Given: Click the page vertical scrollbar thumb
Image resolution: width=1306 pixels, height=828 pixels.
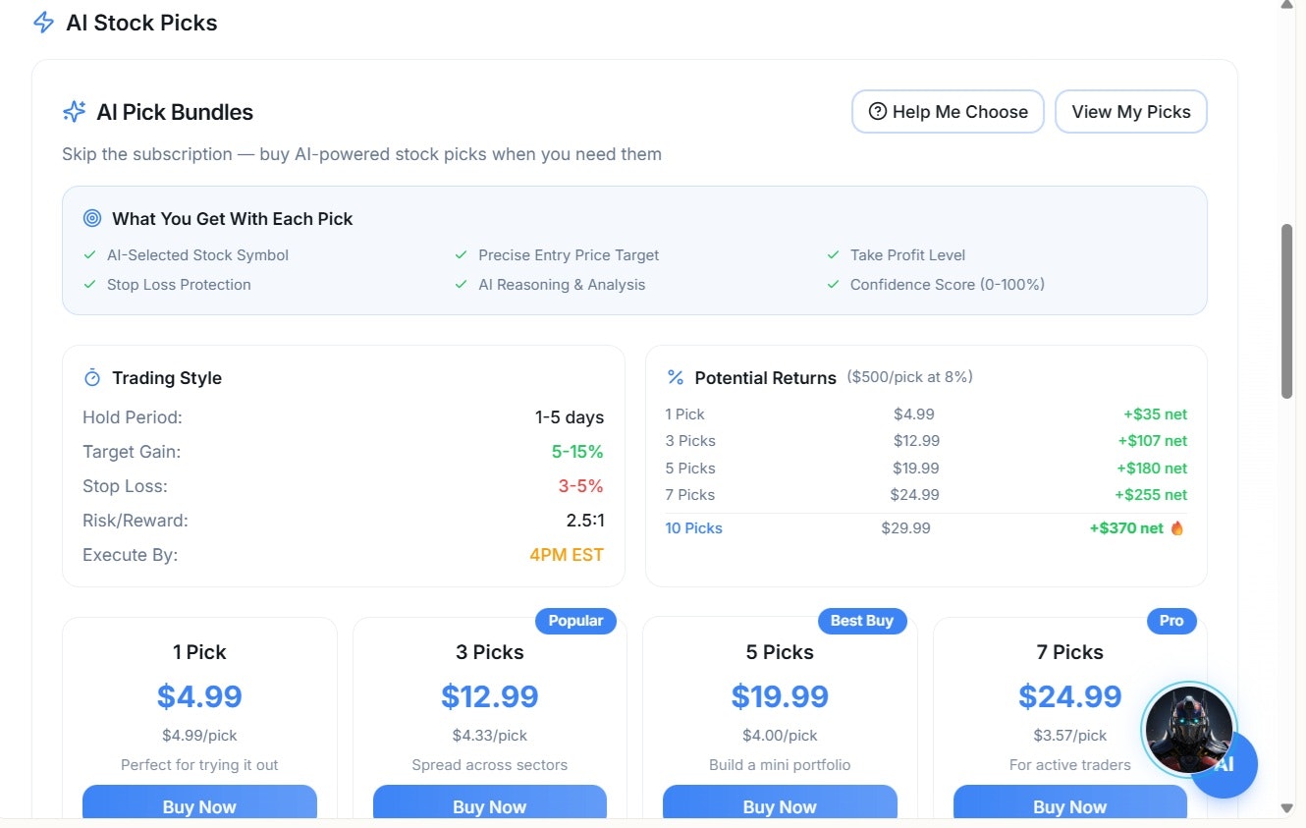Looking at the screenshot, I should point(1287,311).
